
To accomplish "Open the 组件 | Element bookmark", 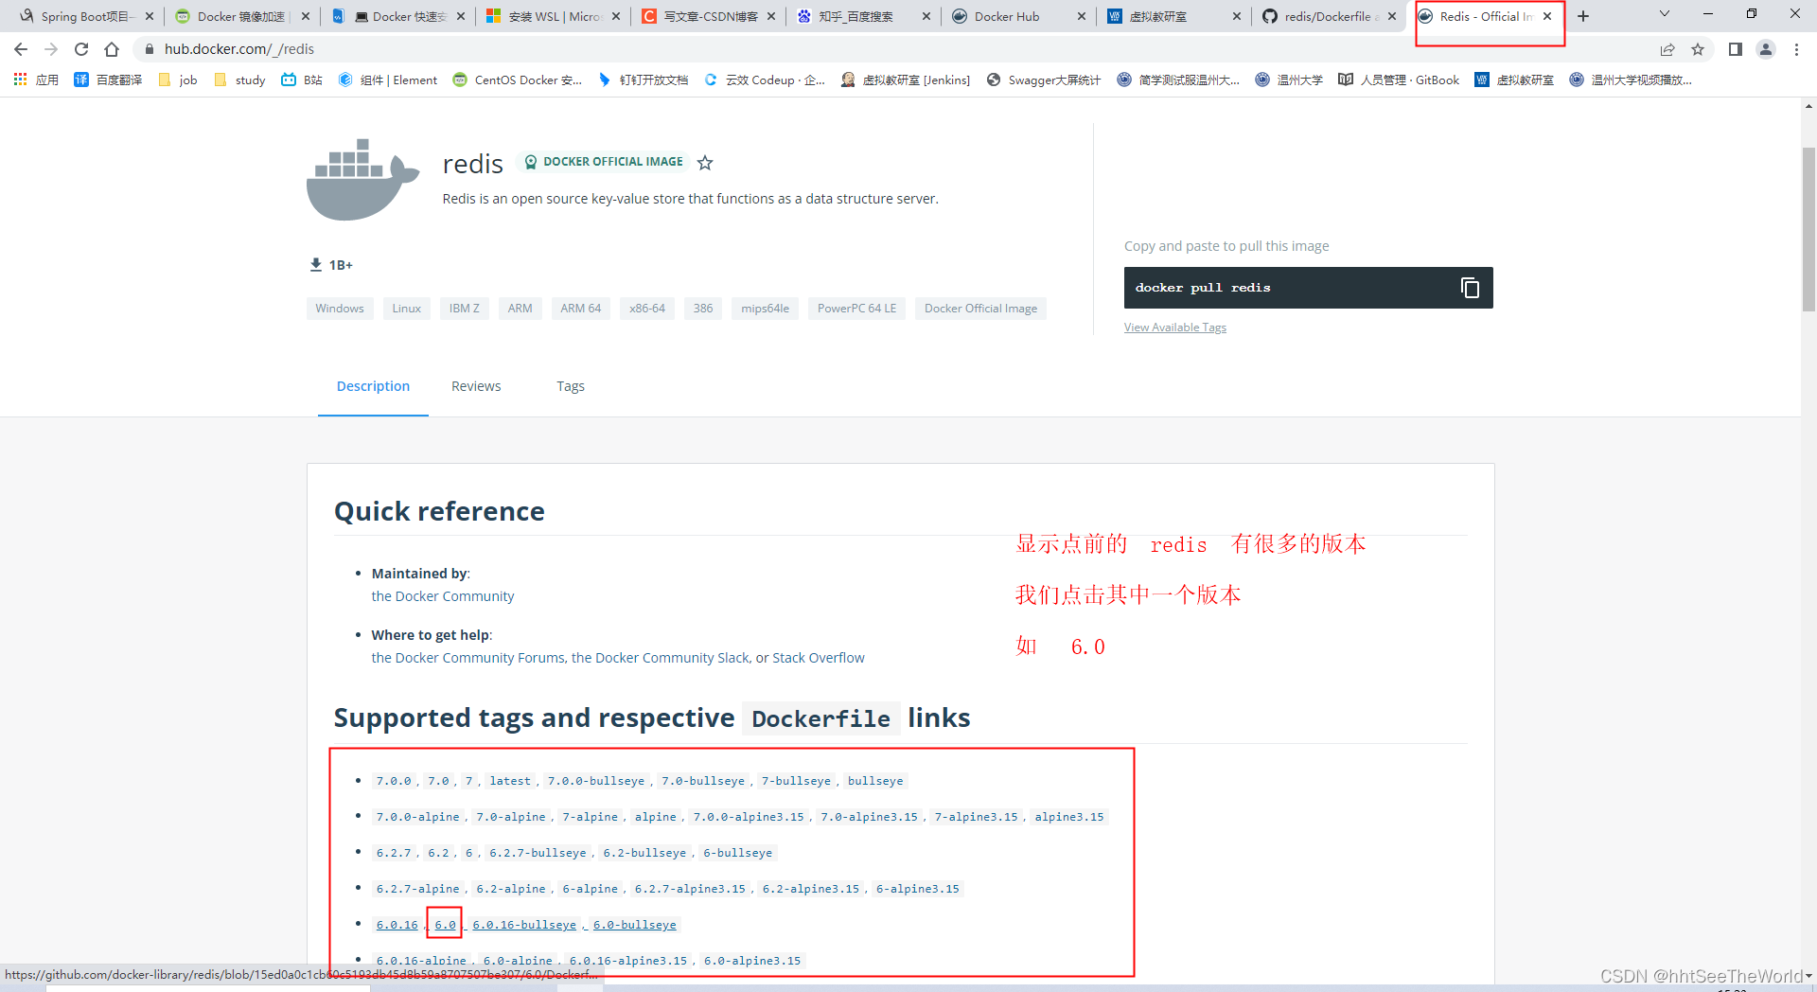I will 388,80.
